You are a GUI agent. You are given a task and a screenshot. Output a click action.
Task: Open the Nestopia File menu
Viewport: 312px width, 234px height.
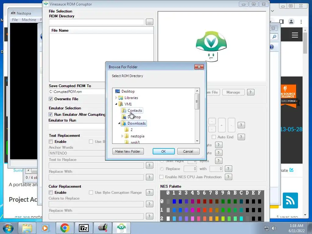[15, 20]
